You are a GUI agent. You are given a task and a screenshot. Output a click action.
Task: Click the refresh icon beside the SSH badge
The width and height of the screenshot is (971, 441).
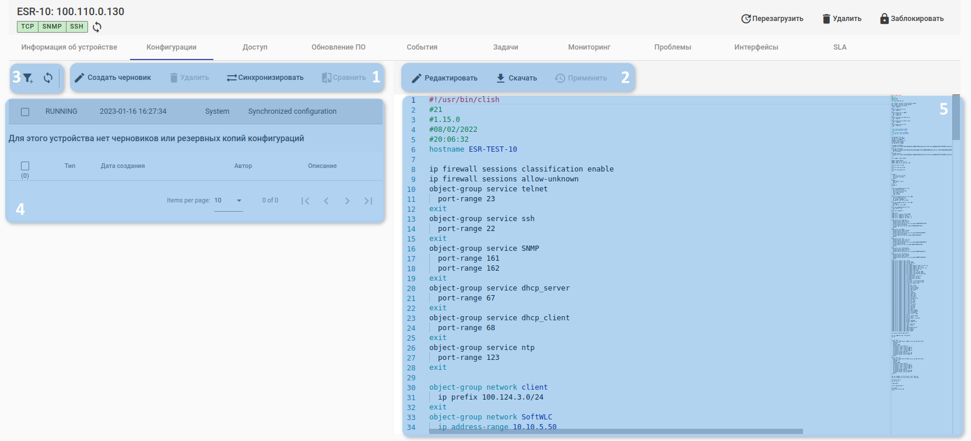click(x=97, y=27)
